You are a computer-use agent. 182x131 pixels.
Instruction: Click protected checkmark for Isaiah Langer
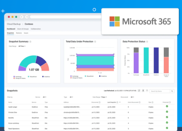[167, 106]
